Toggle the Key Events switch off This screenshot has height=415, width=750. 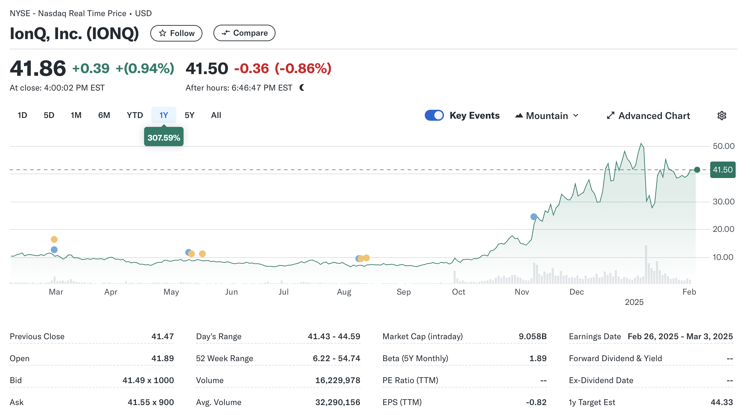click(434, 115)
